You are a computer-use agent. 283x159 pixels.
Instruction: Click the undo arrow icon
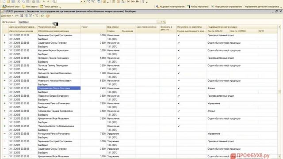click(44, 2)
